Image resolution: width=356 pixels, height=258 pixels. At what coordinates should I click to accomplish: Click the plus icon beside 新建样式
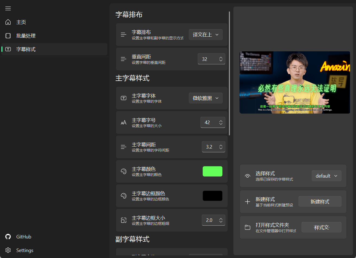click(x=247, y=202)
